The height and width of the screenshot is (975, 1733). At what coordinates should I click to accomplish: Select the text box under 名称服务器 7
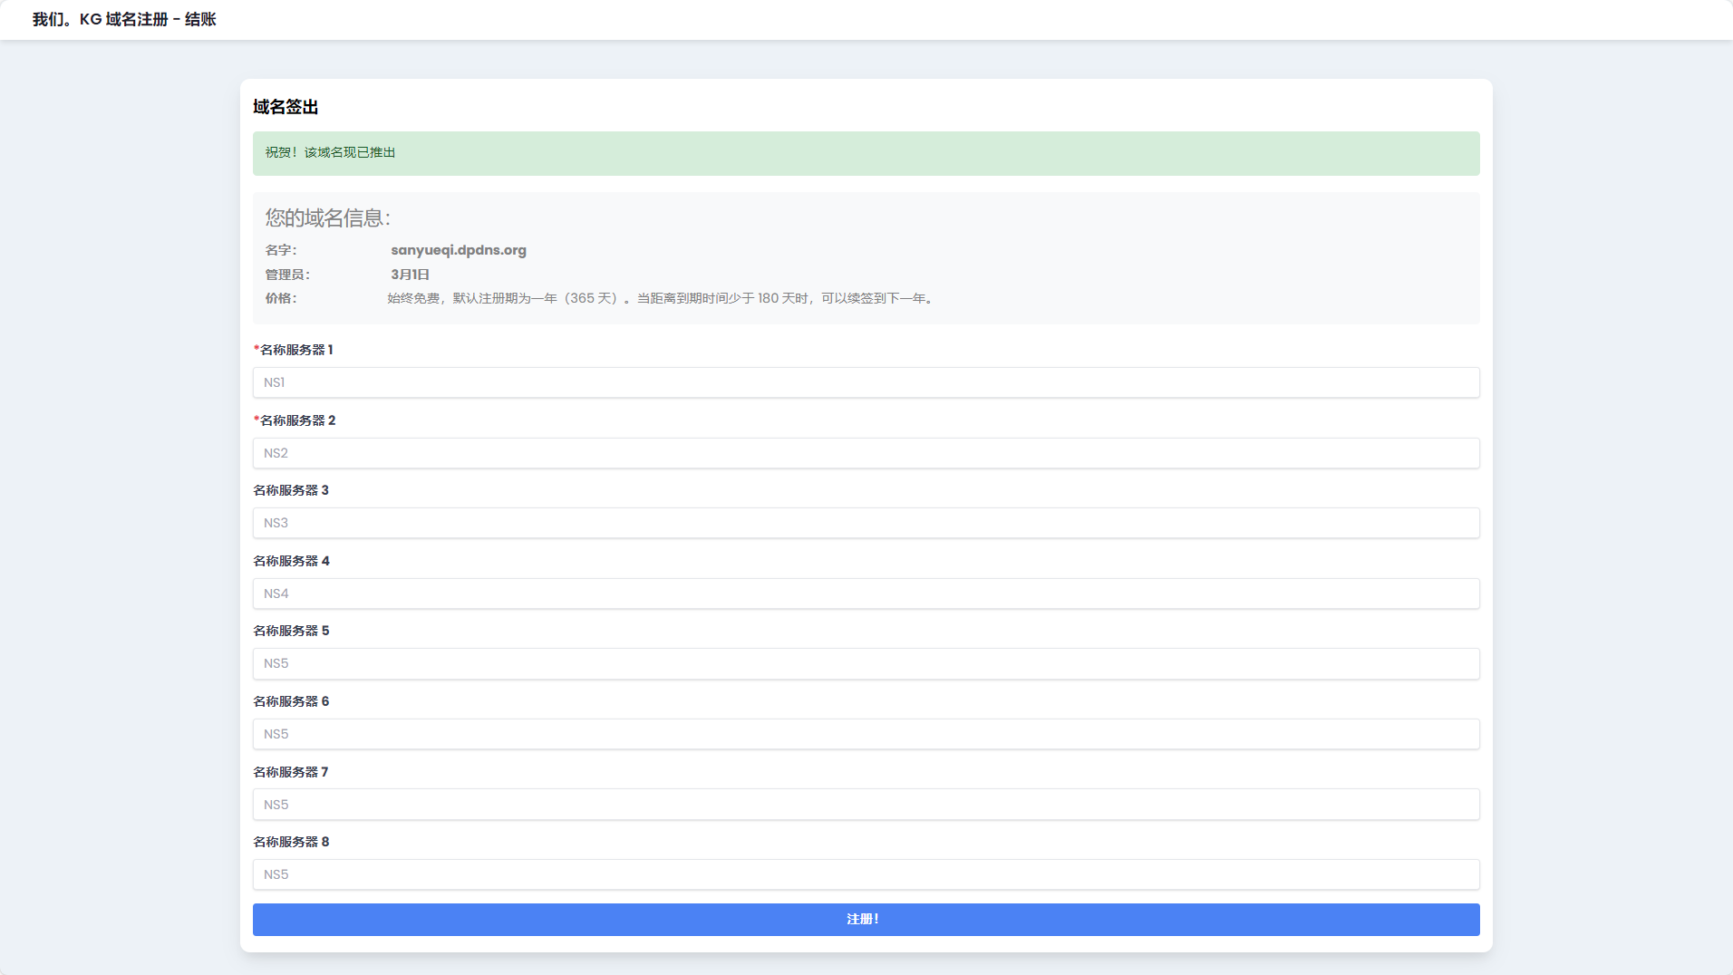[x=866, y=805]
